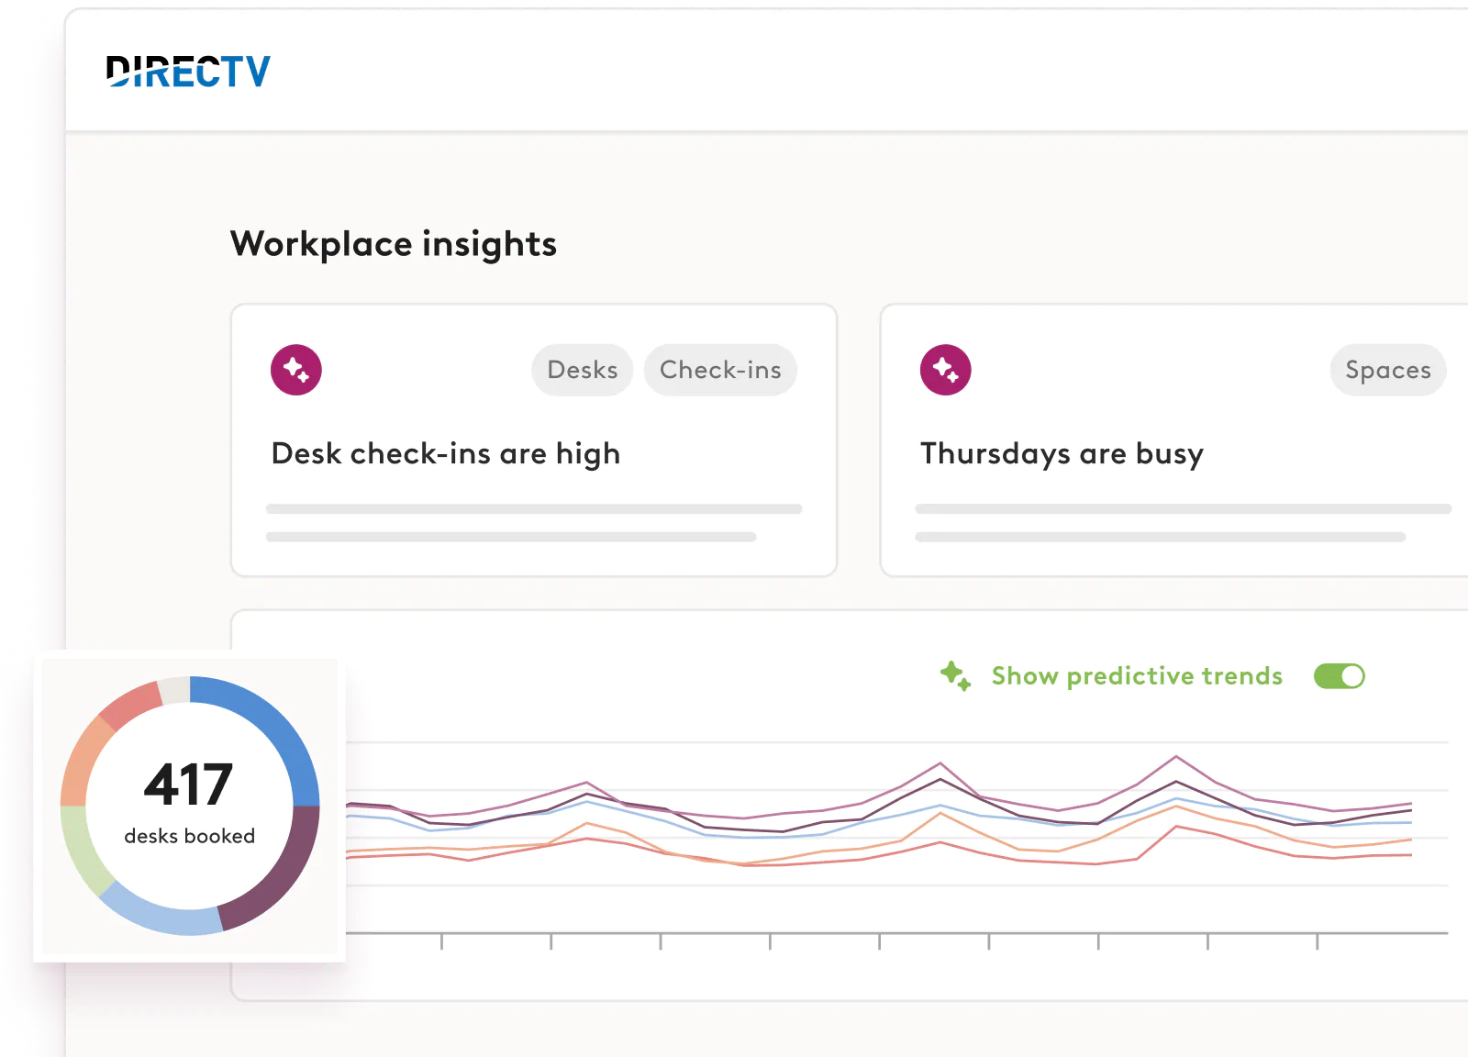The height and width of the screenshot is (1057, 1468).
Task: Toggle the Desks filter tag
Action: pyautogui.click(x=582, y=370)
